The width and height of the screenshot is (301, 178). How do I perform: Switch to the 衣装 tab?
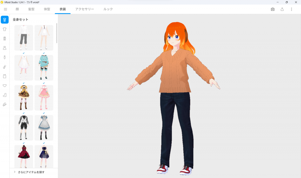[63, 9]
